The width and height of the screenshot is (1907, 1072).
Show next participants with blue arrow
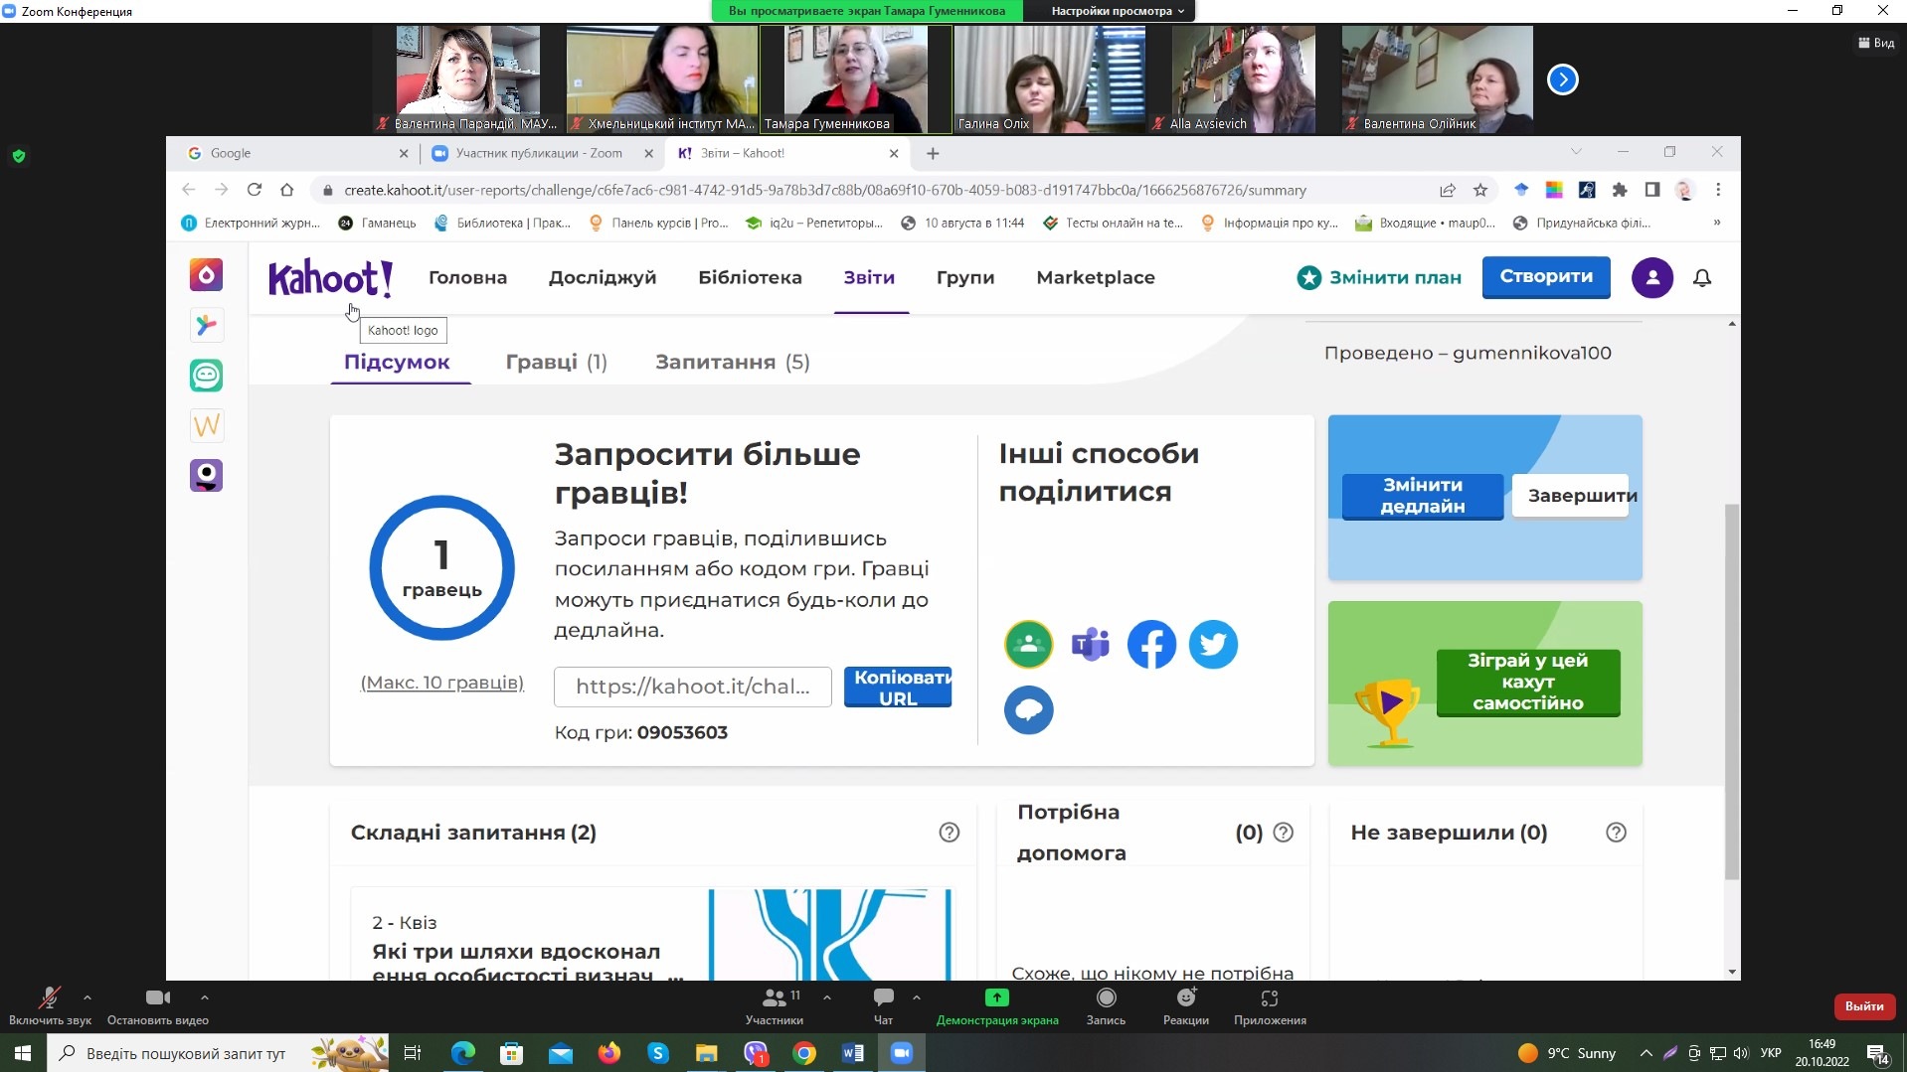coord(1562,79)
